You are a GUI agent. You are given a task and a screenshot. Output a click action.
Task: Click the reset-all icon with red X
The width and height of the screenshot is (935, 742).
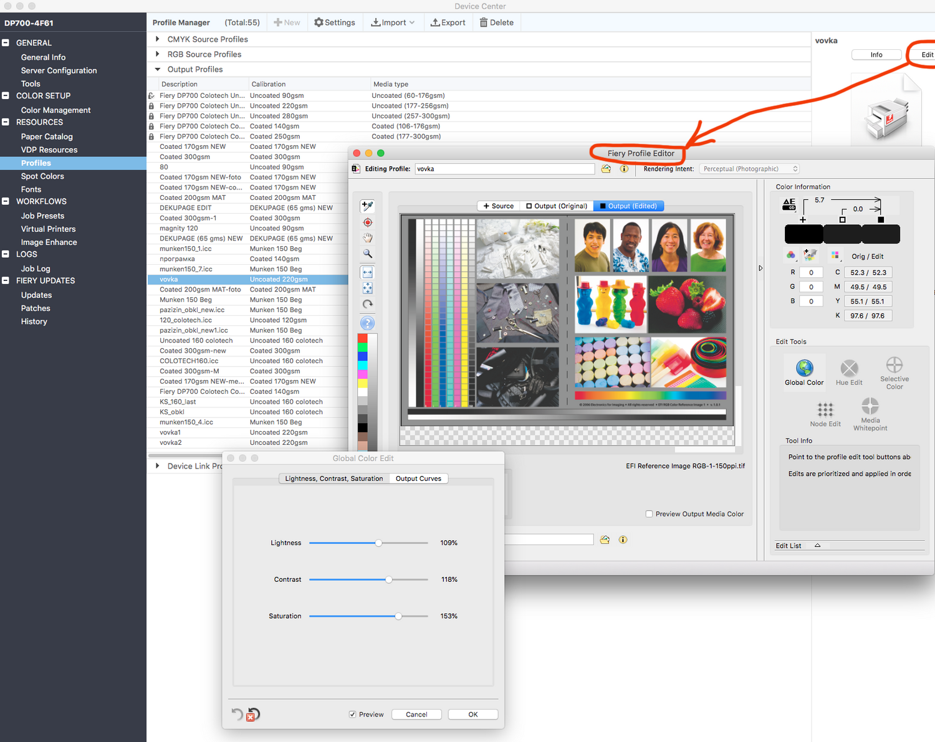[253, 715]
